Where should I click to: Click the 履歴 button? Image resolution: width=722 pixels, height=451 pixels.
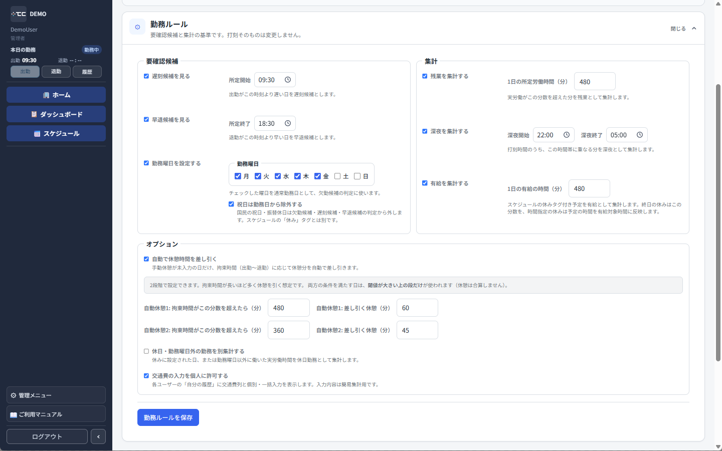(x=87, y=72)
